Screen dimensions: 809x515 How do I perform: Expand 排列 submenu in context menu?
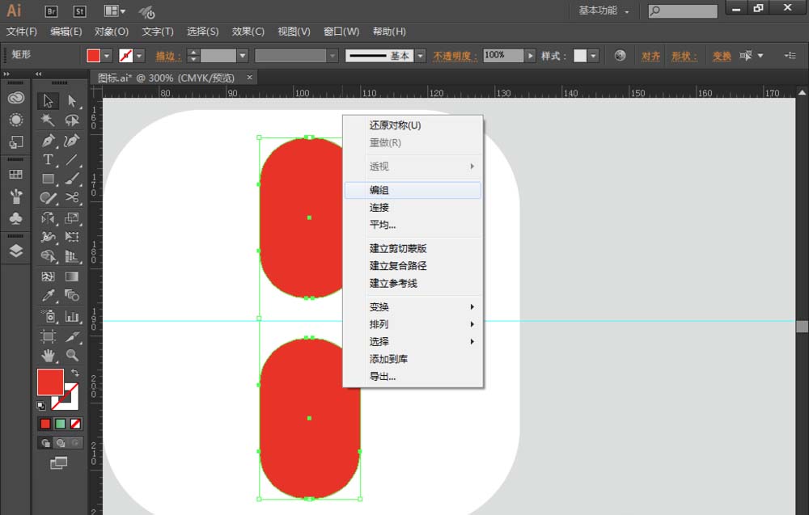pyautogui.click(x=413, y=324)
